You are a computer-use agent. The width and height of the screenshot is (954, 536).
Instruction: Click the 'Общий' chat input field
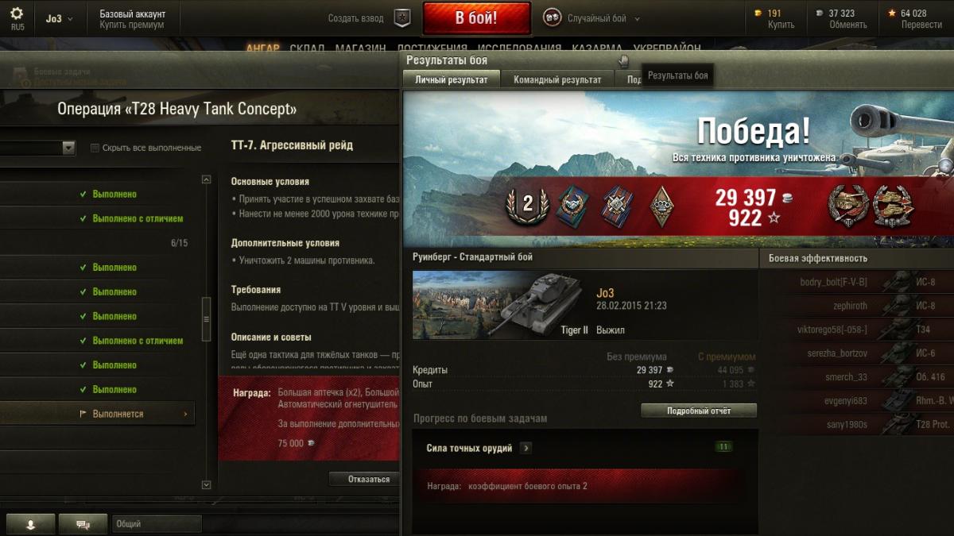(x=157, y=524)
